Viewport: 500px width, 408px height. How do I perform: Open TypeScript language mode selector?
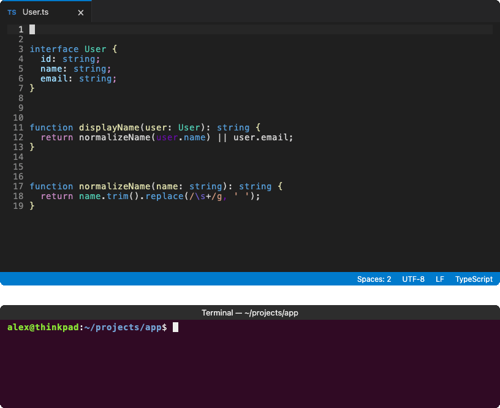pos(474,279)
